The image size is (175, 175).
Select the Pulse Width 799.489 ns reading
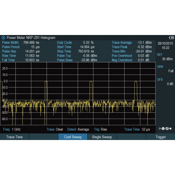[x=21, y=43]
